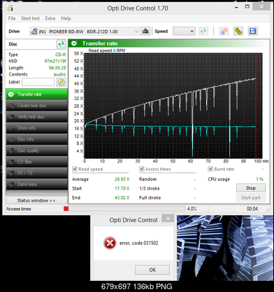Refresh disc info green arrows icon
274x292 pixels.
(x=62, y=44)
